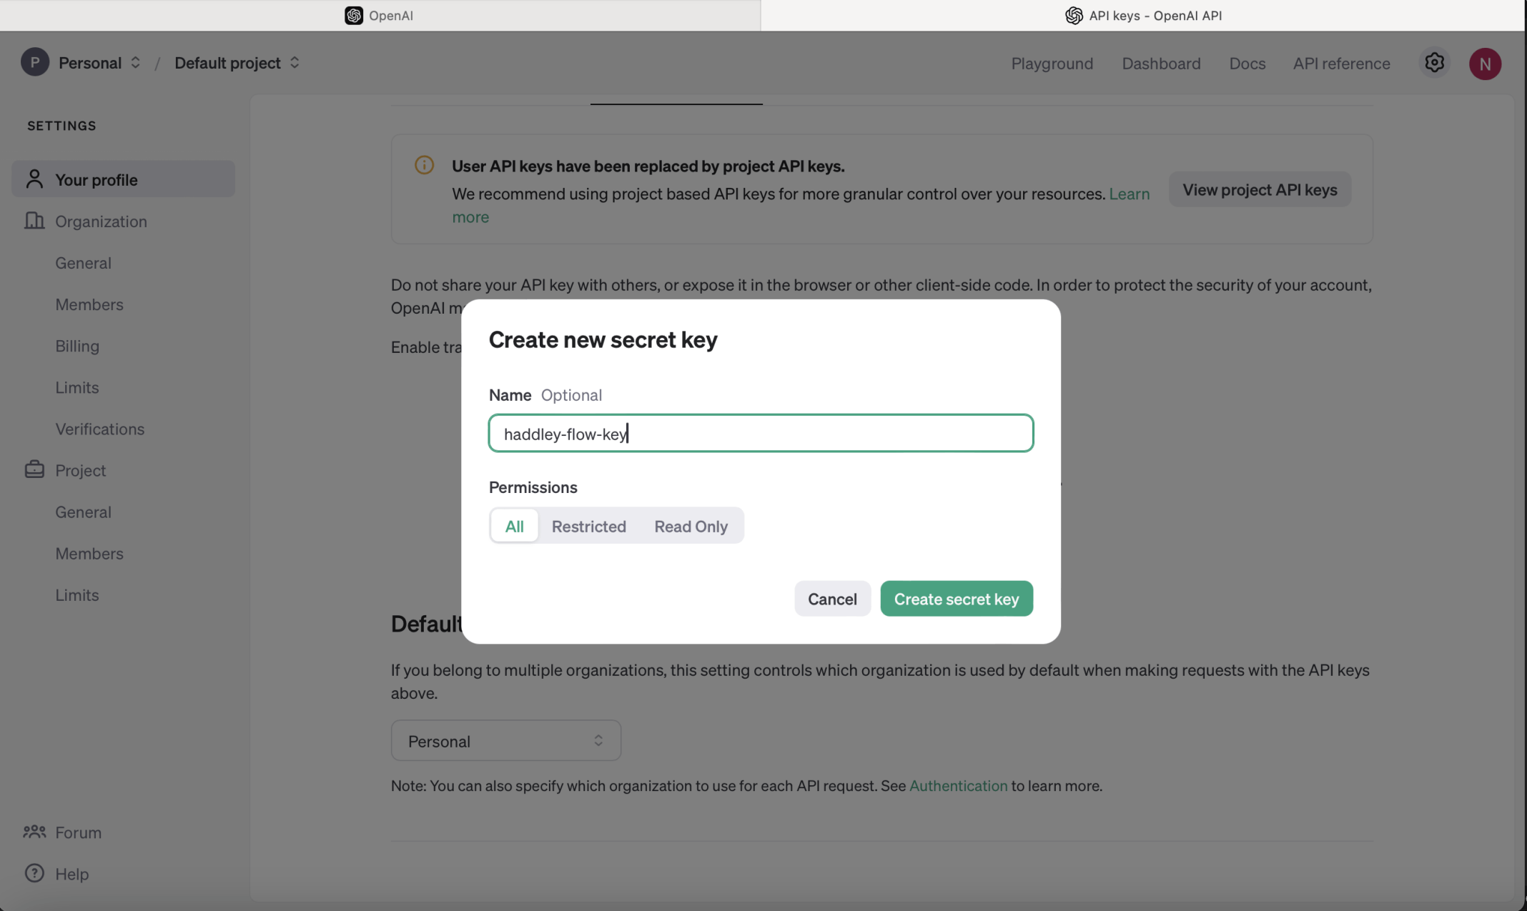
Task: Open the Authentication link
Action: [x=958, y=786]
